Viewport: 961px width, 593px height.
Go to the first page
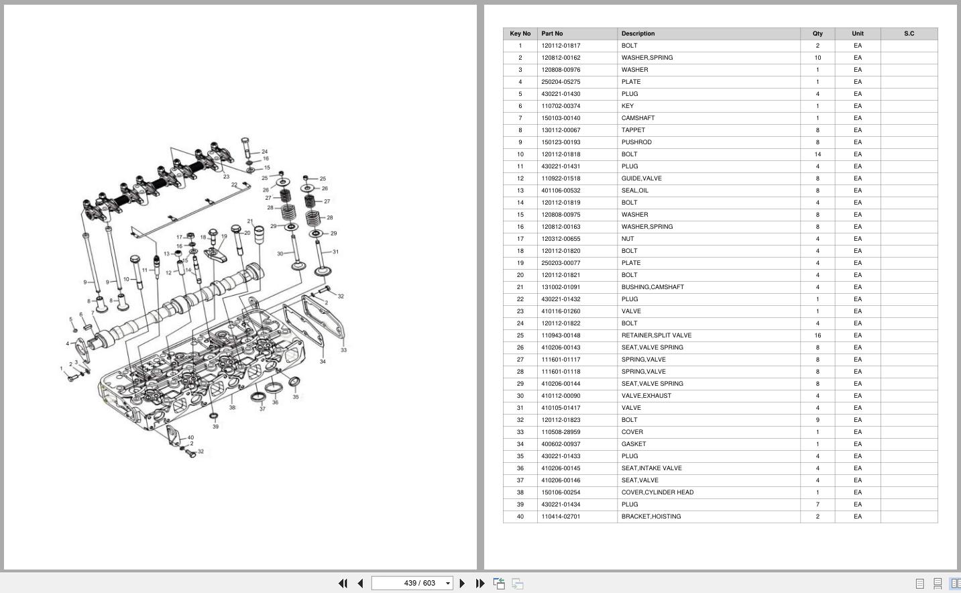343,584
